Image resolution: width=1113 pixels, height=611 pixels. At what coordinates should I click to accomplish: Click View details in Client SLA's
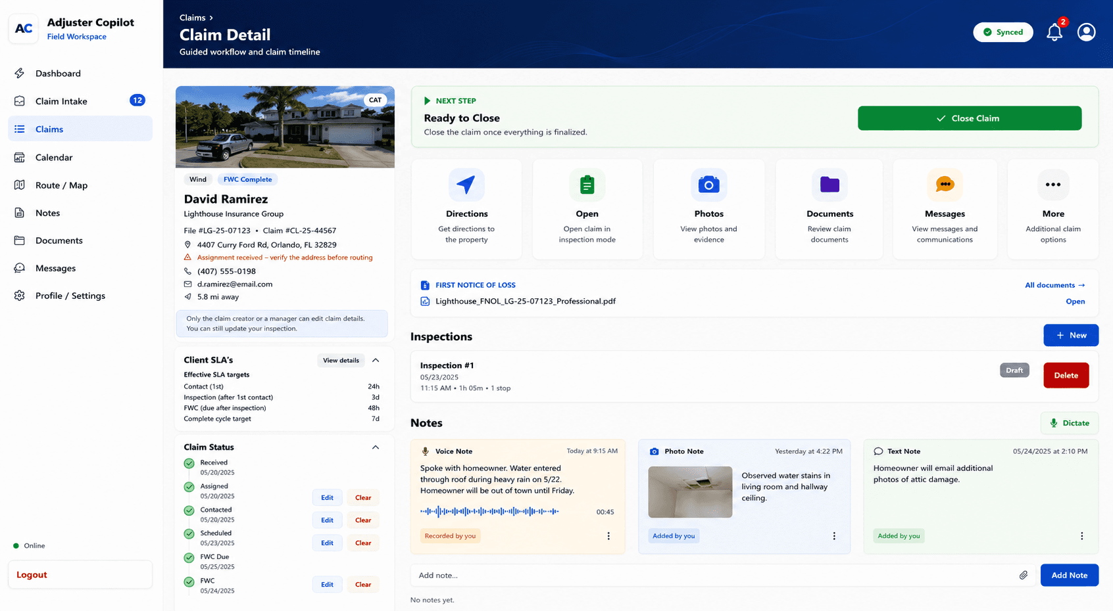click(341, 360)
